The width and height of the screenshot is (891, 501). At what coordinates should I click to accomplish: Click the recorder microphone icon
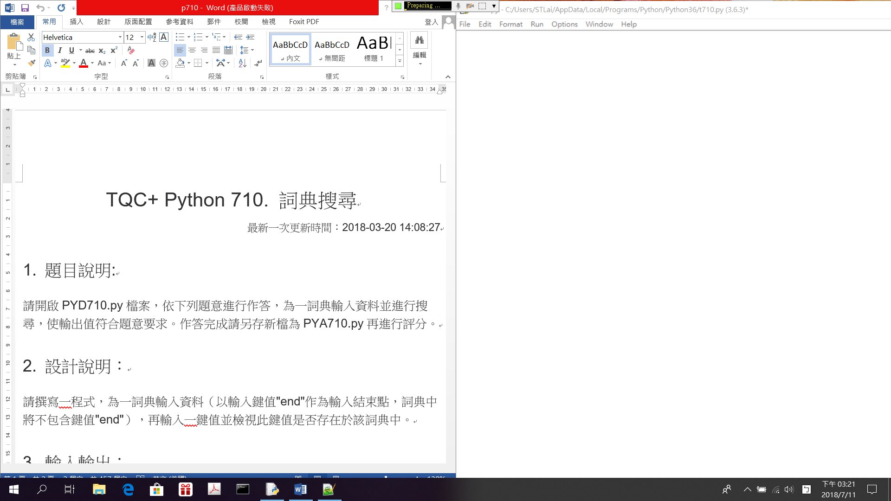pyautogui.click(x=458, y=6)
